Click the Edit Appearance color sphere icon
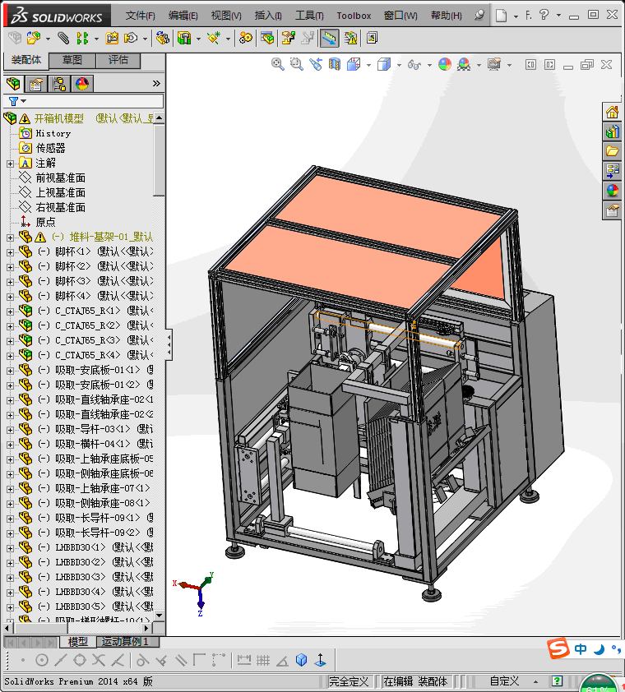 click(444, 64)
